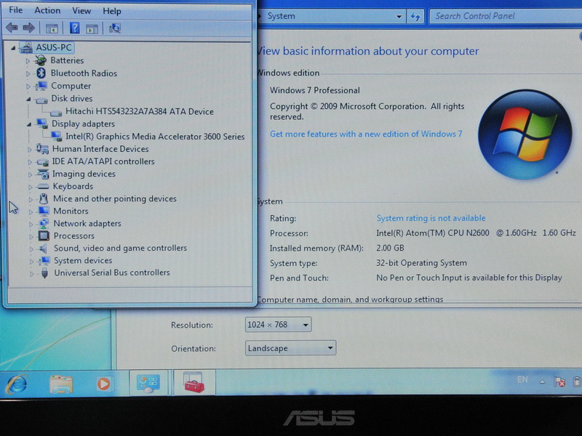Image resolution: width=582 pixels, height=436 pixels.
Task: Open Internet Explorer from the taskbar
Action: 16,384
